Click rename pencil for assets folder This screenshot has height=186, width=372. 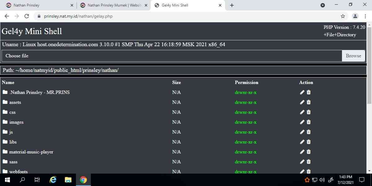coord(302,102)
